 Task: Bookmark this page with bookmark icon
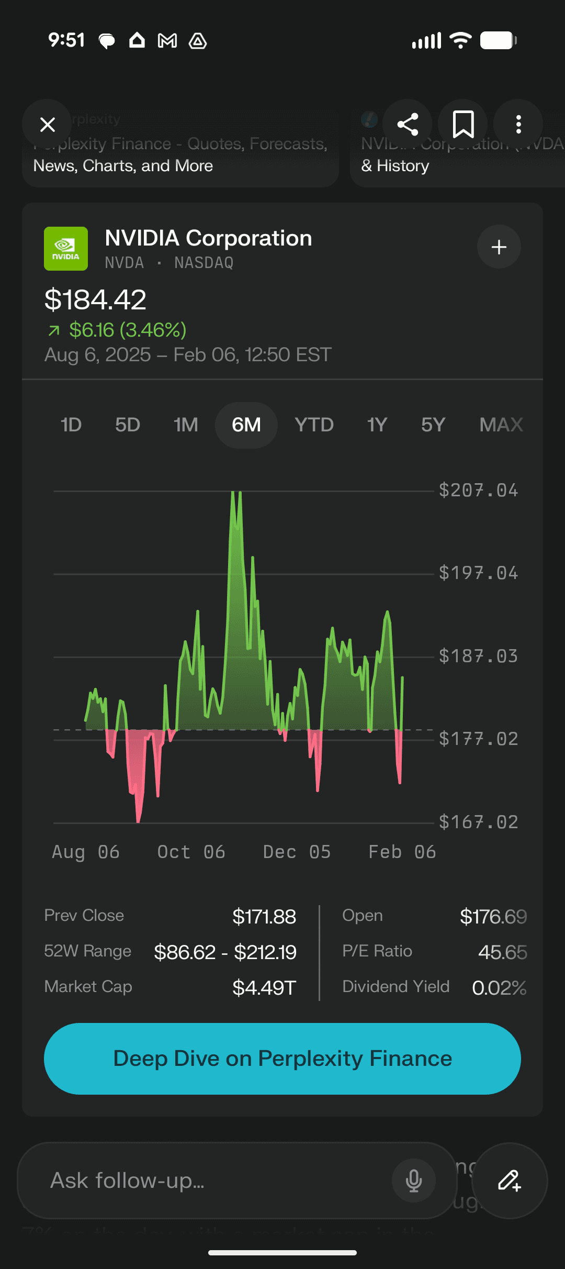463,125
